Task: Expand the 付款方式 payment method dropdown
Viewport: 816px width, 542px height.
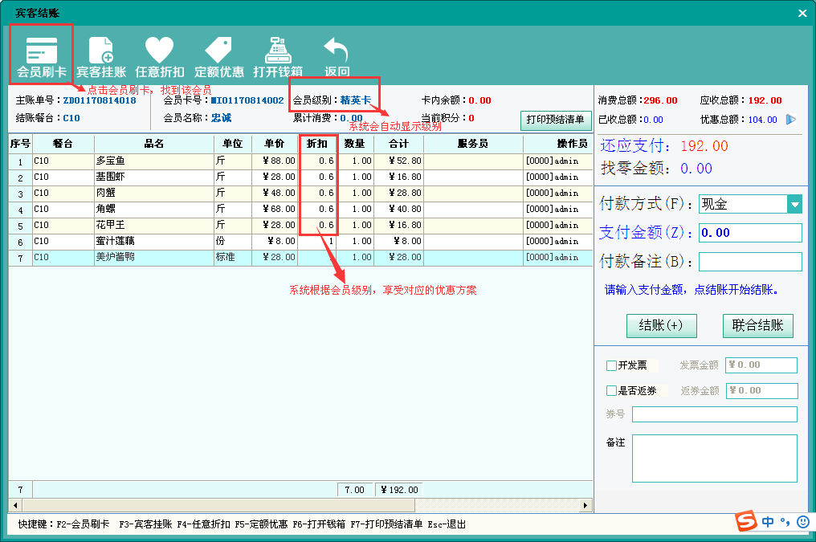Action: pyautogui.click(x=794, y=204)
